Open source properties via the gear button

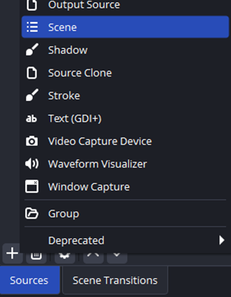coord(65,257)
